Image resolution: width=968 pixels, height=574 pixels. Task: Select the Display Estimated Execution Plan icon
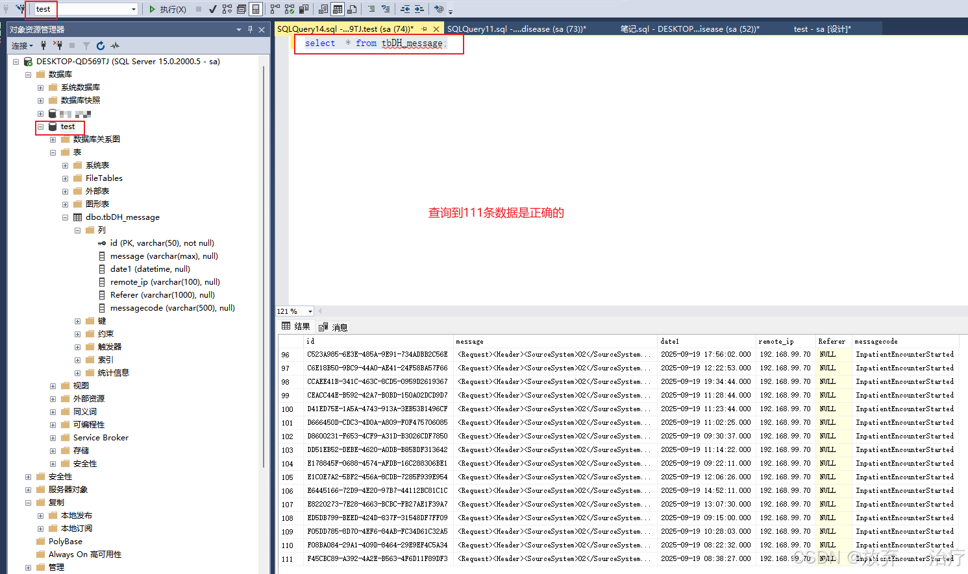(227, 9)
